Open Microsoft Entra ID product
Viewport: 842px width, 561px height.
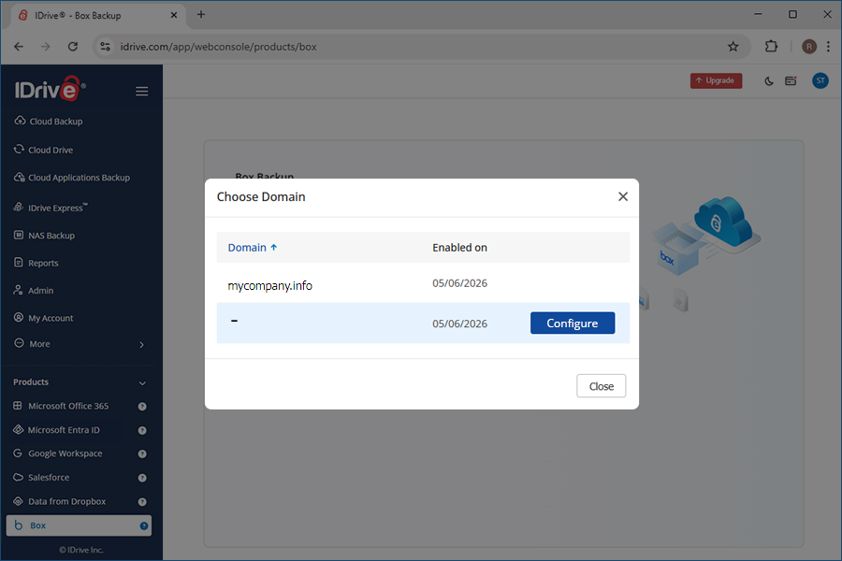[x=57, y=430]
